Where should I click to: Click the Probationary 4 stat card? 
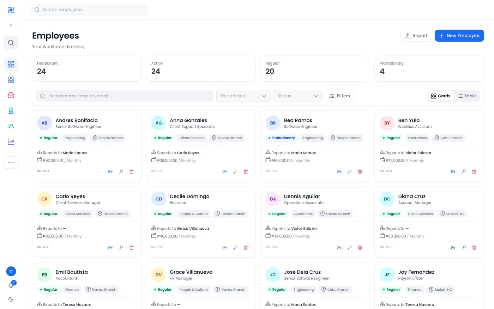(429, 68)
